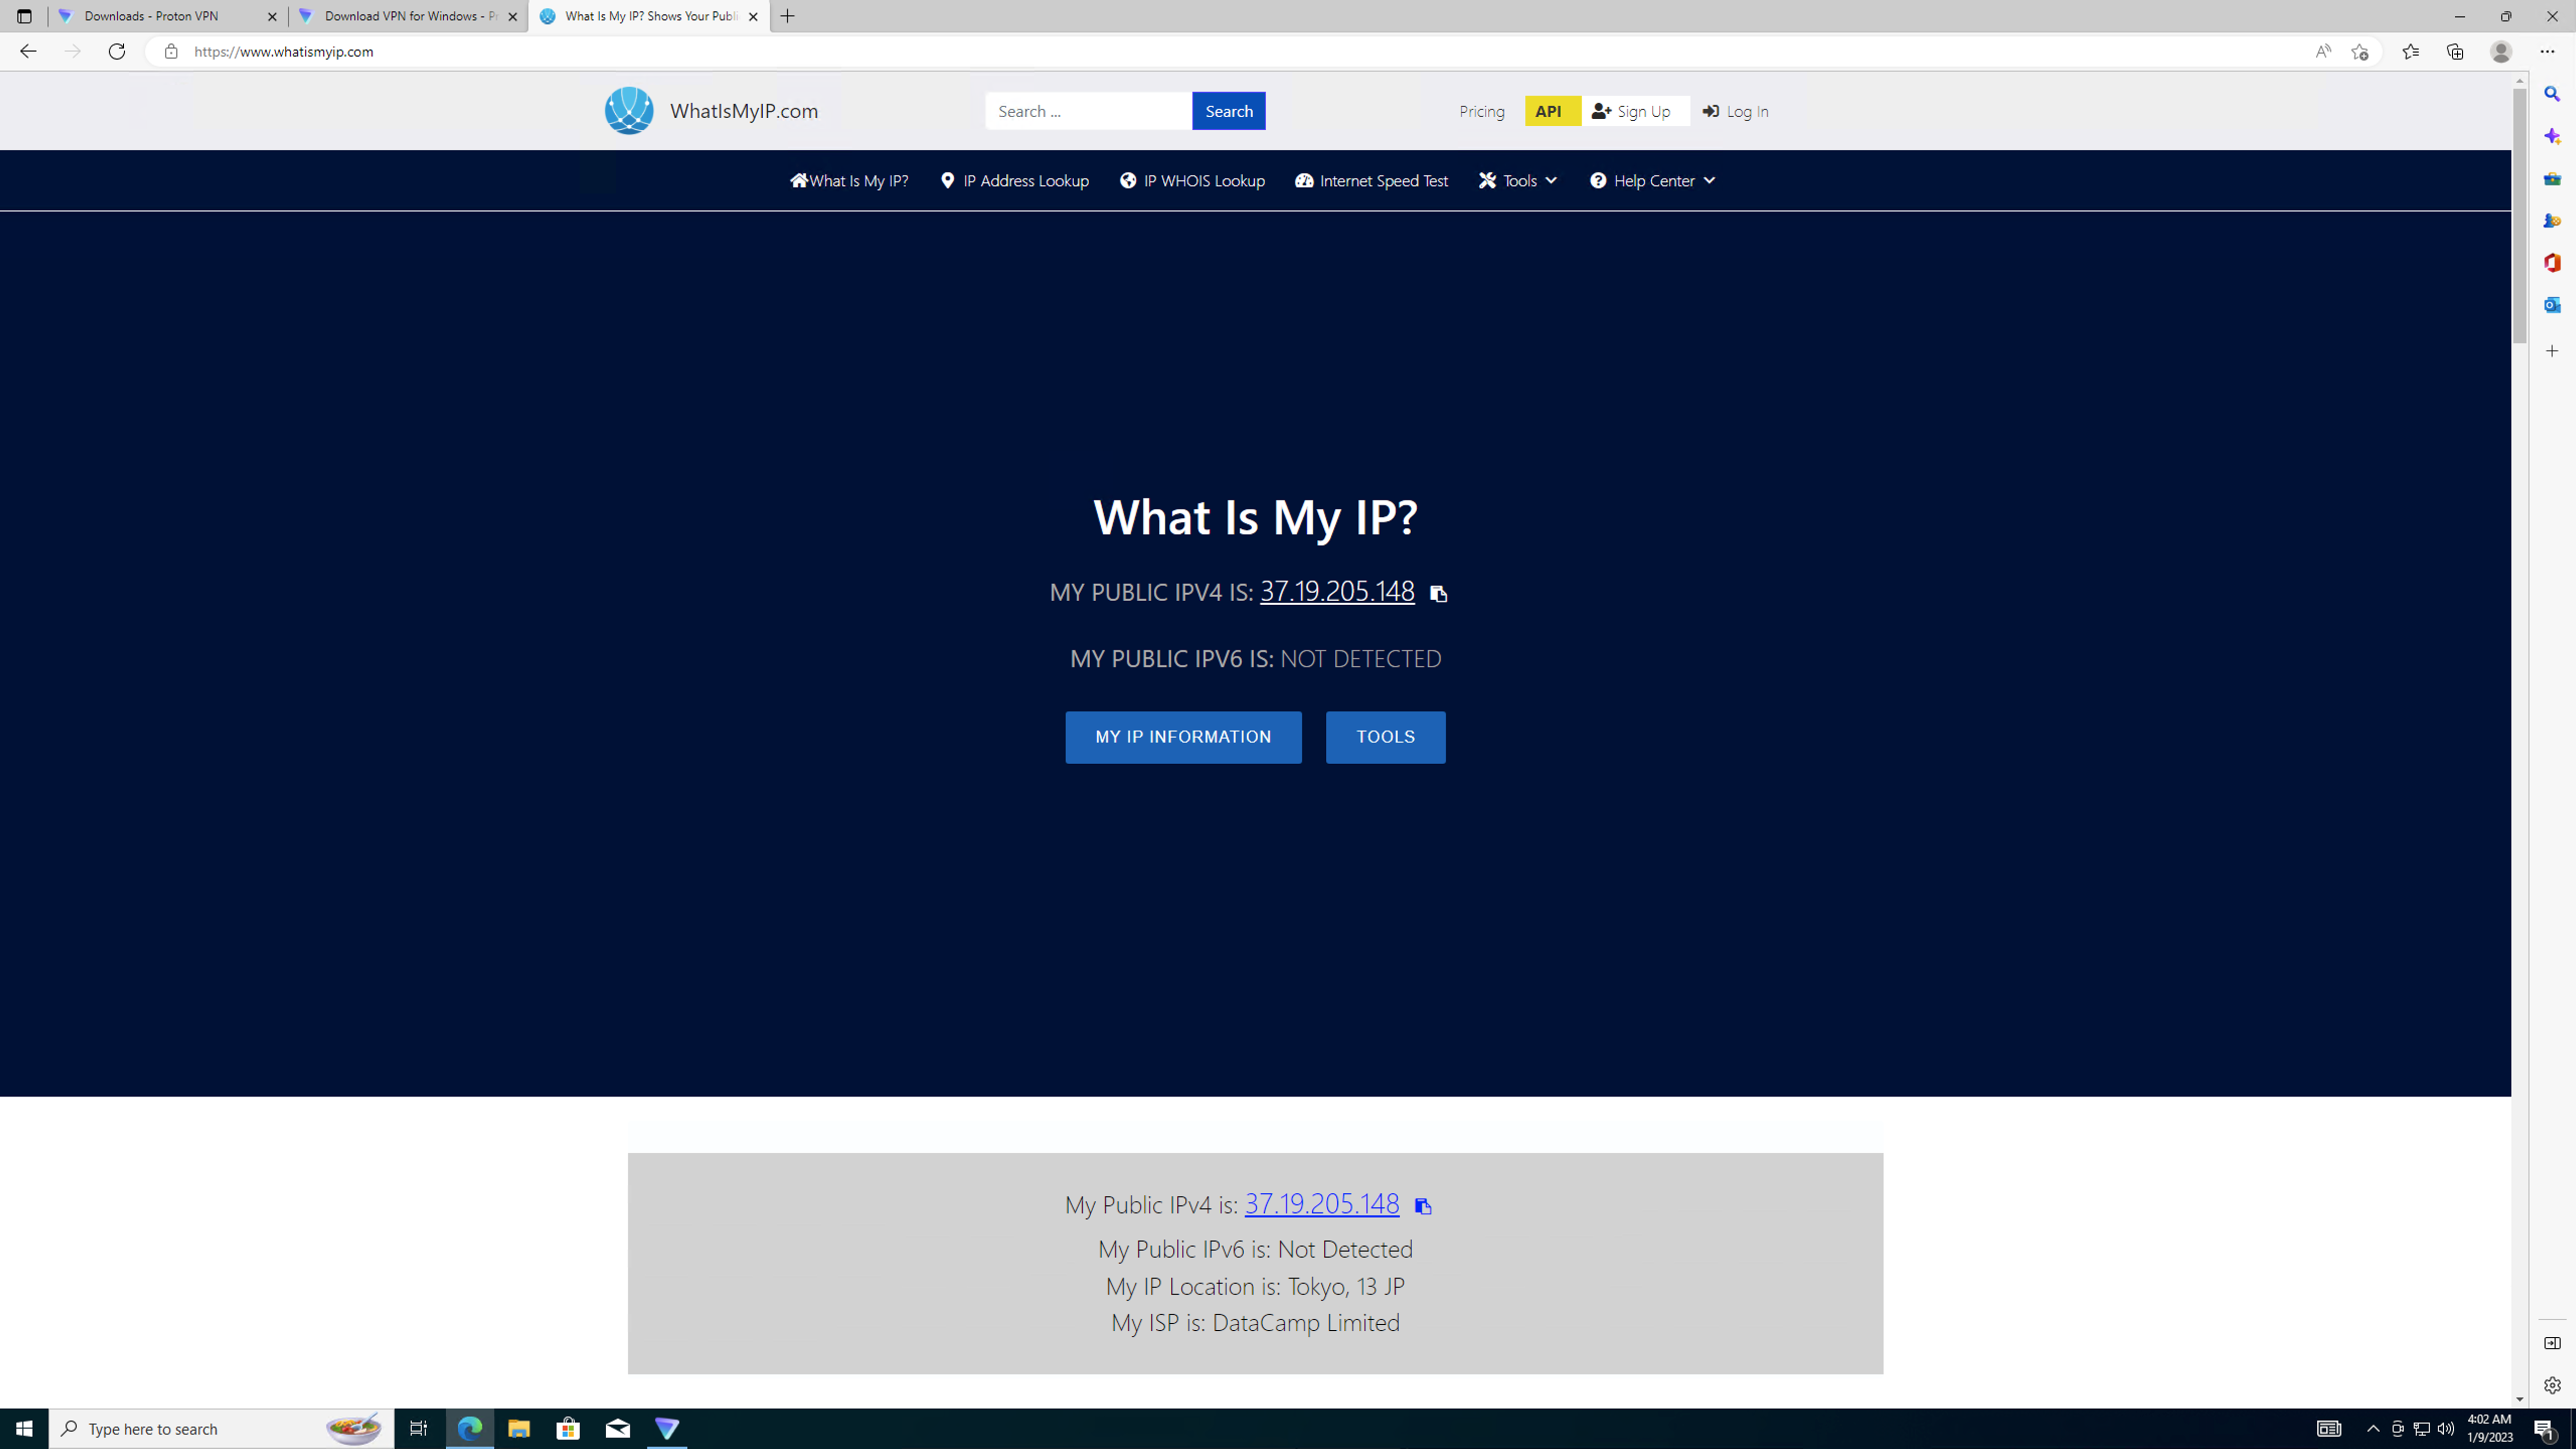Expand the Tools dropdown menu
This screenshot has height=1449, width=2576.
coord(1518,181)
